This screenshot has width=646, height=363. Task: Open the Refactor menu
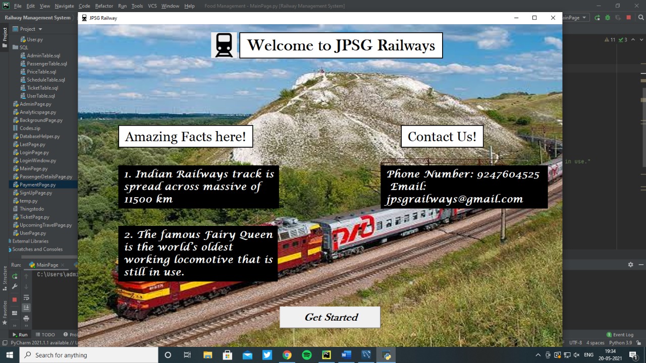104,6
